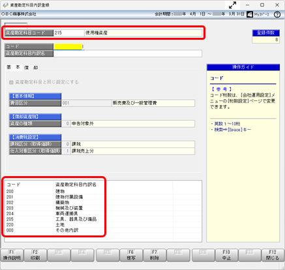Select list row 220 土地
This screenshot has height=270, width=285.
[103, 225]
